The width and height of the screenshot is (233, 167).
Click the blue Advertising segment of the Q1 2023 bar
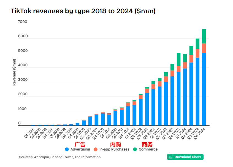click(160, 106)
